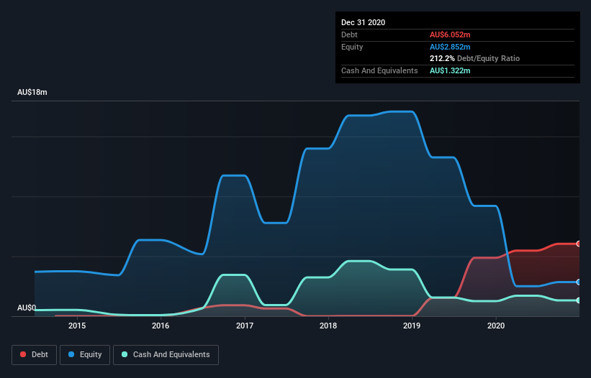This screenshot has height=378, width=591.
Task: Select the teal Cash endpoint marker
Action: pyautogui.click(x=579, y=300)
